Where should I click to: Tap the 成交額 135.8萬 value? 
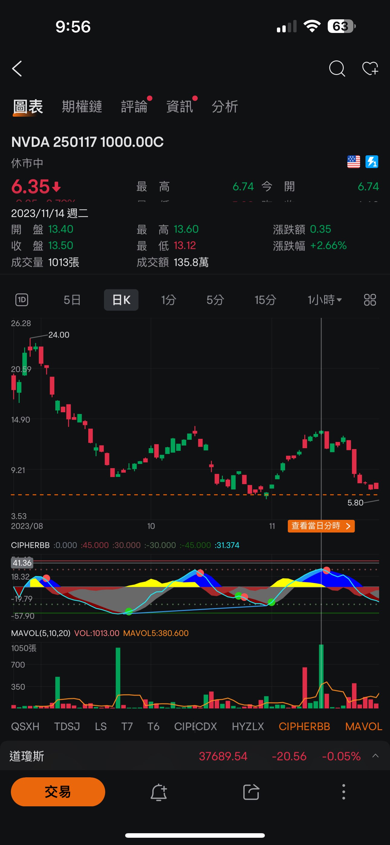tap(191, 262)
